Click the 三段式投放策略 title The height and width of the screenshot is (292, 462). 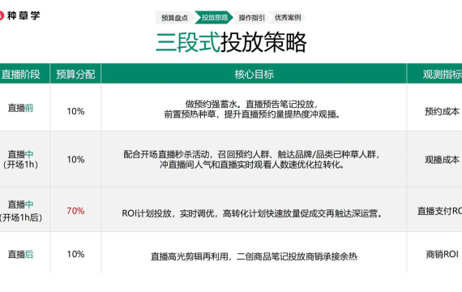pyautogui.click(x=231, y=42)
